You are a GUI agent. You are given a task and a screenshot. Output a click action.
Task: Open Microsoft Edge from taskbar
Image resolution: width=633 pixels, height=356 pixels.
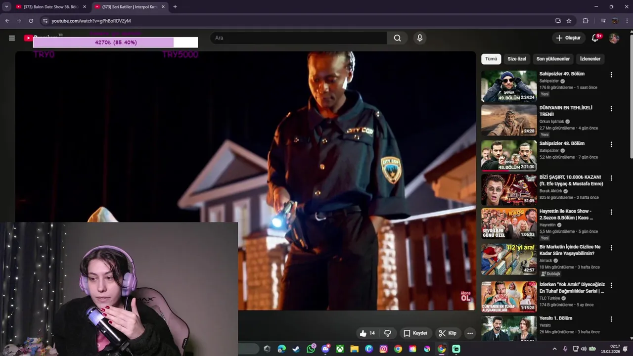pos(282,349)
